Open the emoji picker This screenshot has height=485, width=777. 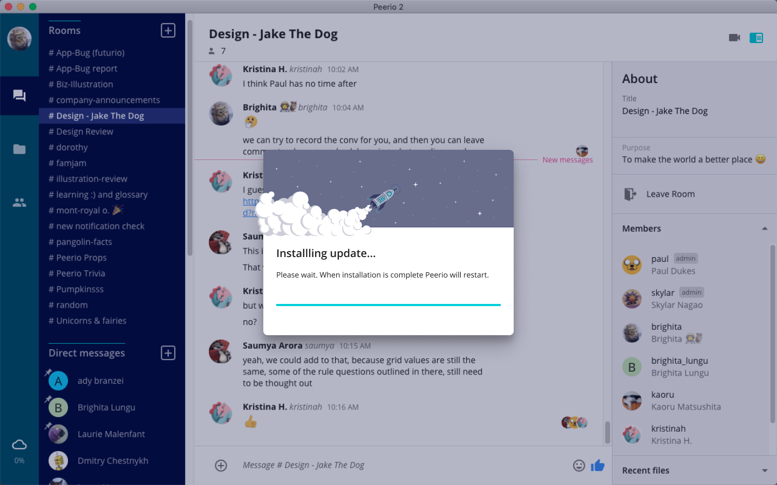(579, 466)
